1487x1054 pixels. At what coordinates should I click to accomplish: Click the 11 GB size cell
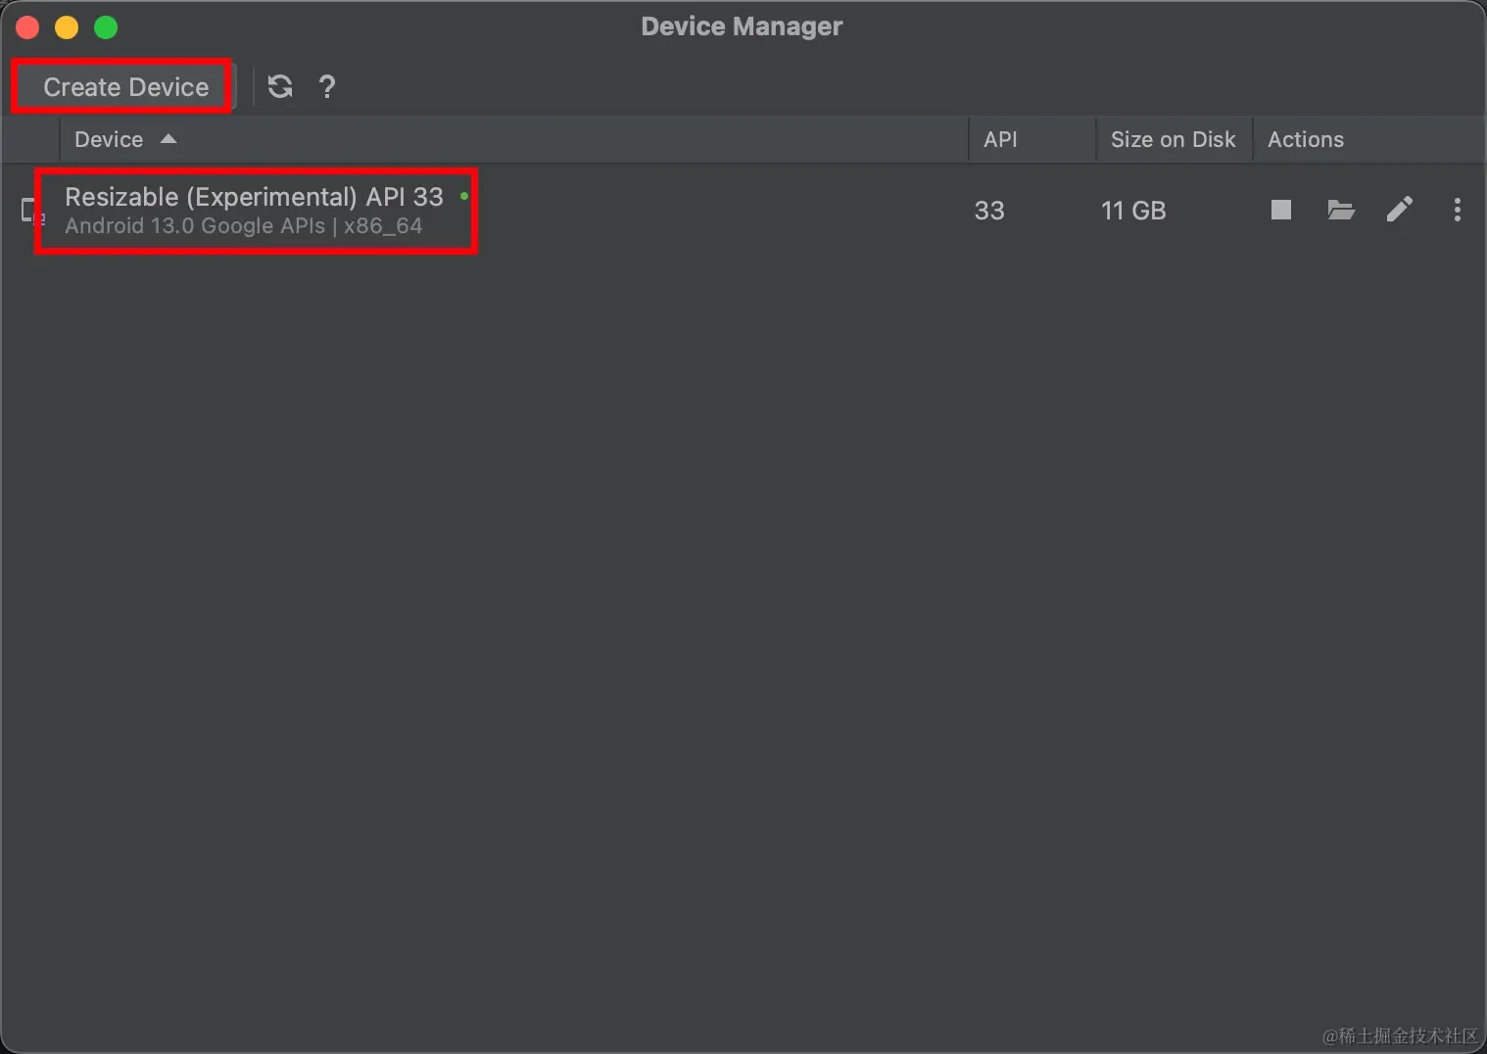pos(1133,211)
